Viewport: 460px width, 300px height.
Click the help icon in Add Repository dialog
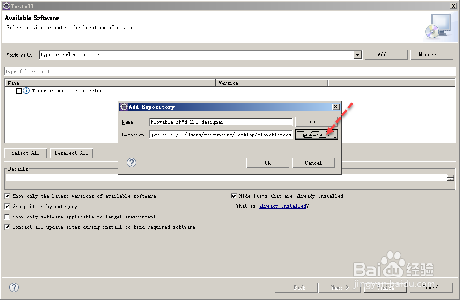pyautogui.click(x=132, y=163)
